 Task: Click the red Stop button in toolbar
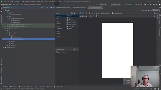point(142,4)
